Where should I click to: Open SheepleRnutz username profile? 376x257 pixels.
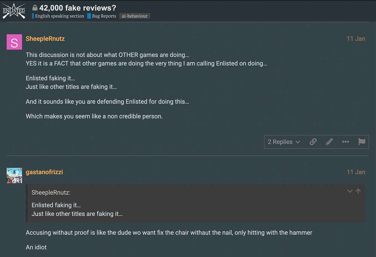tap(45, 39)
